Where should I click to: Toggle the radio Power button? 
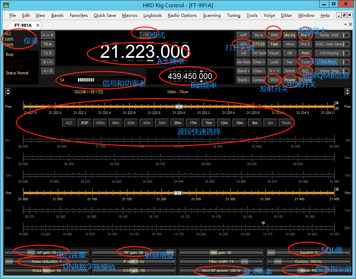290,80
